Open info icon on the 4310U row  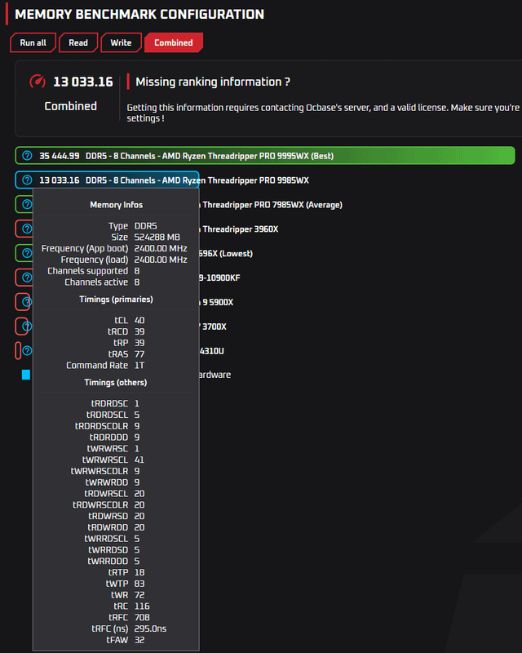pyautogui.click(x=26, y=351)
